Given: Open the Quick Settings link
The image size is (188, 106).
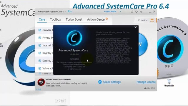Looking at the screenshot, I should coord(112,82).
